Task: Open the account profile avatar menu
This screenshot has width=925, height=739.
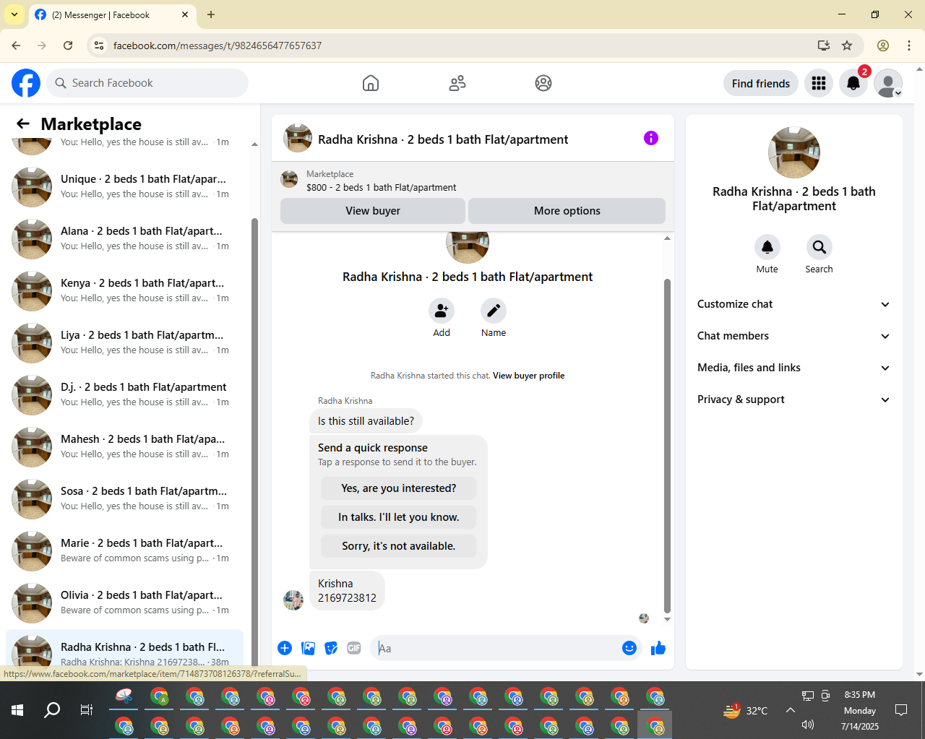Action: point(888,83)
